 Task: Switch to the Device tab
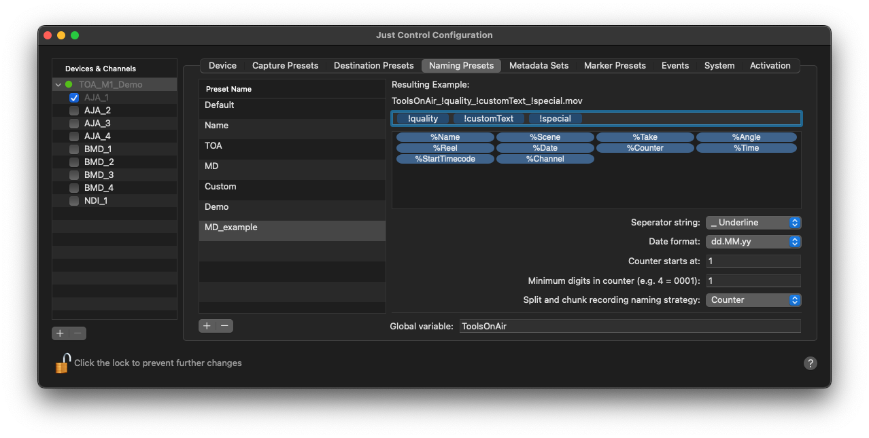[x=222, y=66]
